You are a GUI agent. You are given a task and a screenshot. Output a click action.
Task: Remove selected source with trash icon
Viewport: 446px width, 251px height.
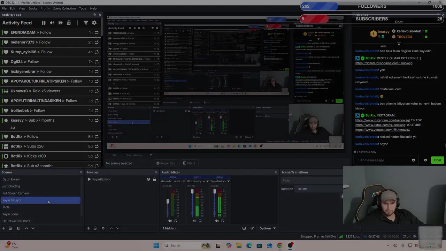(x=95, y=228)
